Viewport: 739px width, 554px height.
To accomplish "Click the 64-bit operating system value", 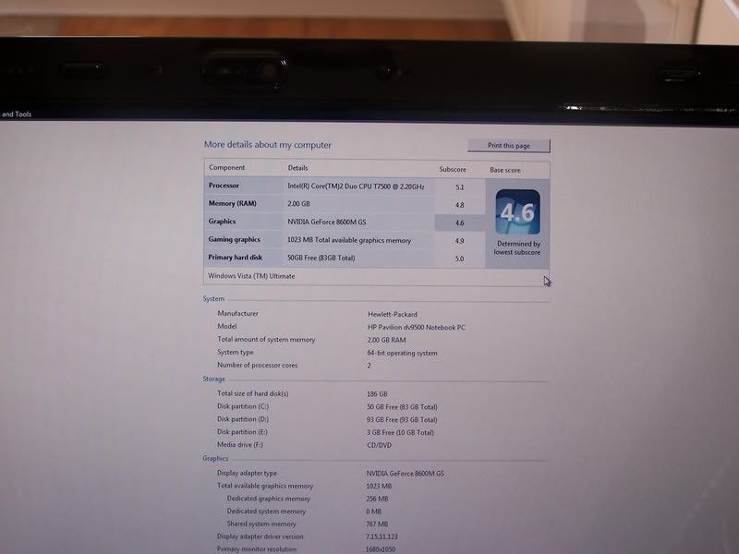I will (x=402, y=353).
